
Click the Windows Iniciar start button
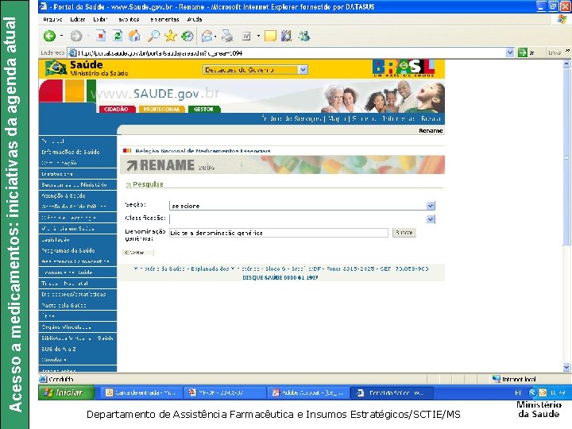(x=67, y=392)
